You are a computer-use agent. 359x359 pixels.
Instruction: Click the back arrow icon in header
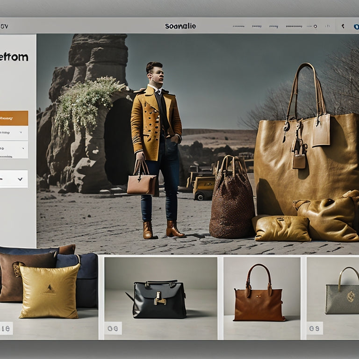(342, 27)
